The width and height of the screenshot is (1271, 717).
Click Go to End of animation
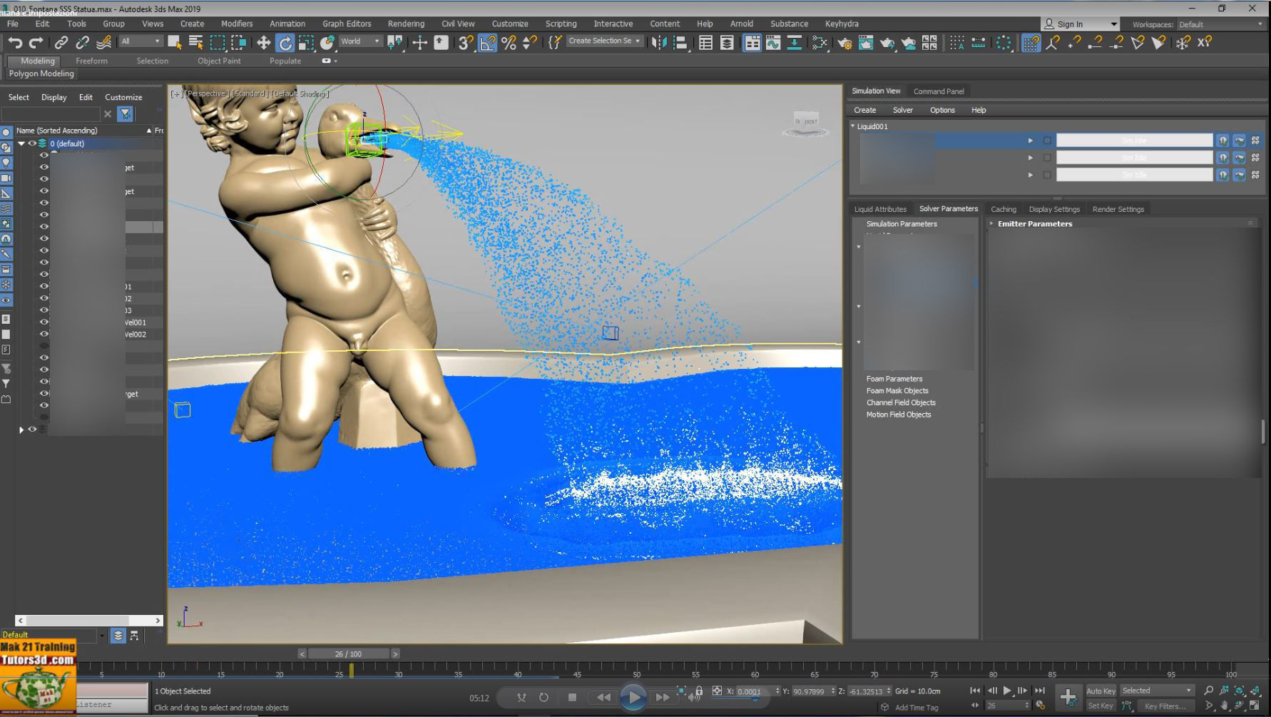coord(1040,691)
